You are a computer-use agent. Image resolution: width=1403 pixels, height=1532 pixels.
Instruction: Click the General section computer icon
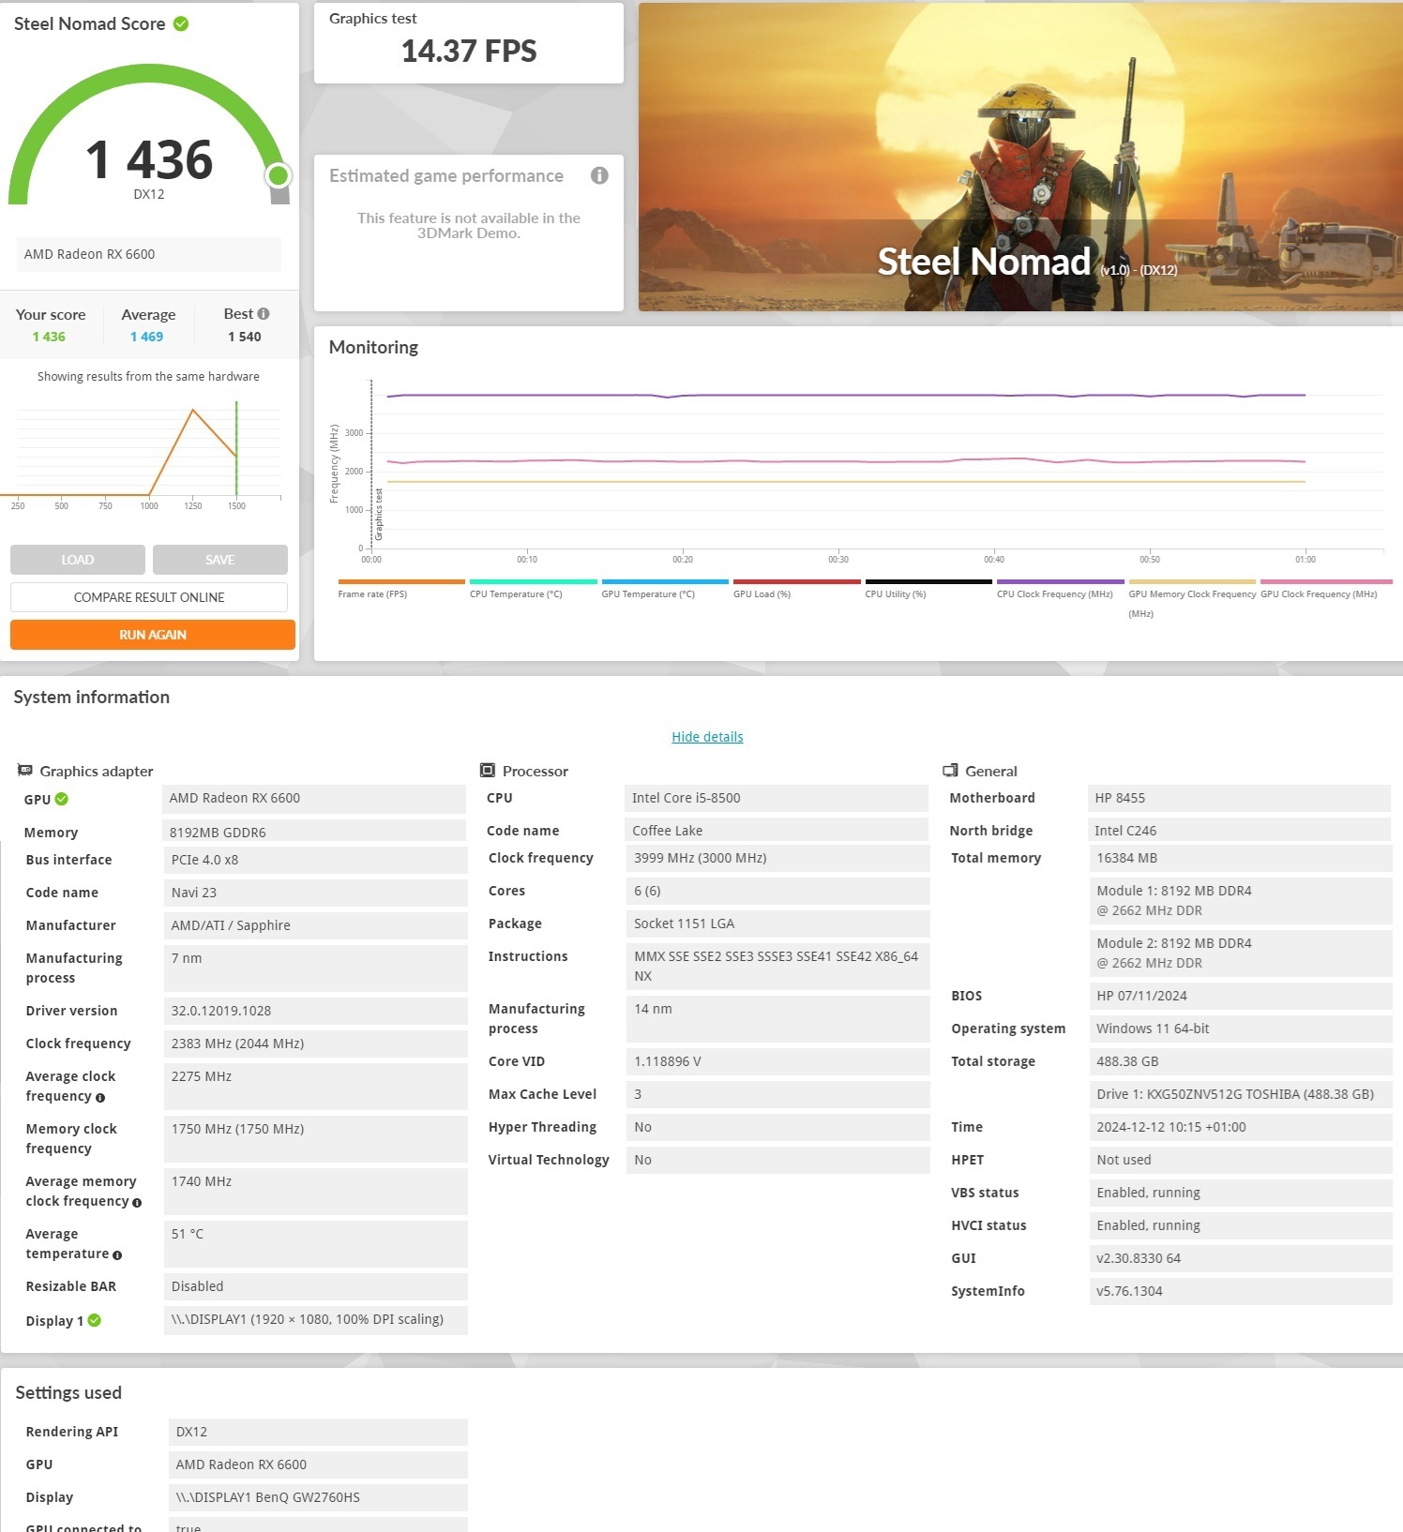pos(950,771)
